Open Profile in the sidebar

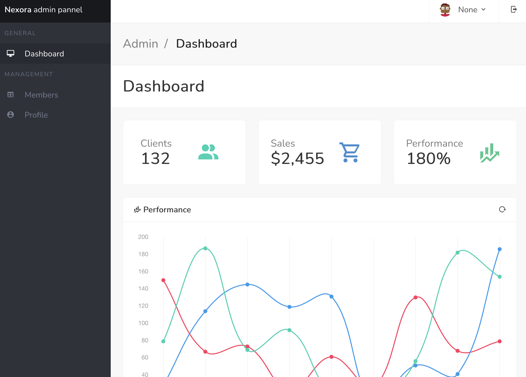coord(36,115)
